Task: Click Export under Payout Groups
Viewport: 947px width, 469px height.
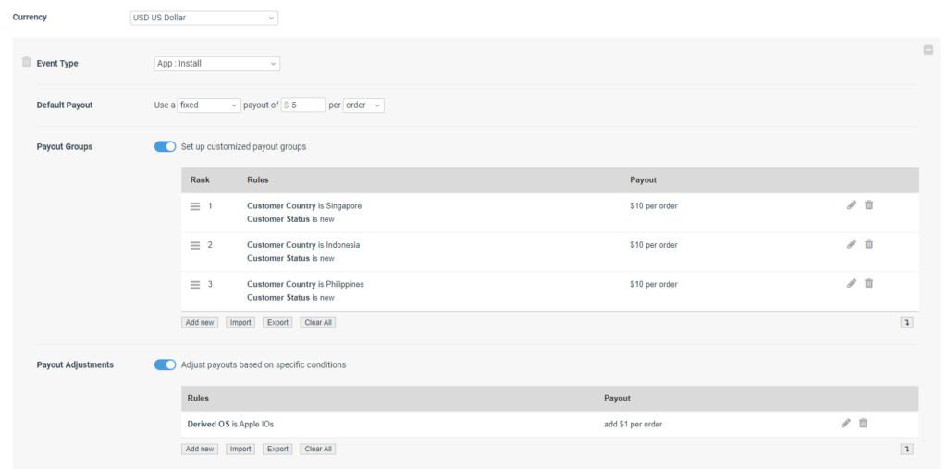Action: click(277, 323)
